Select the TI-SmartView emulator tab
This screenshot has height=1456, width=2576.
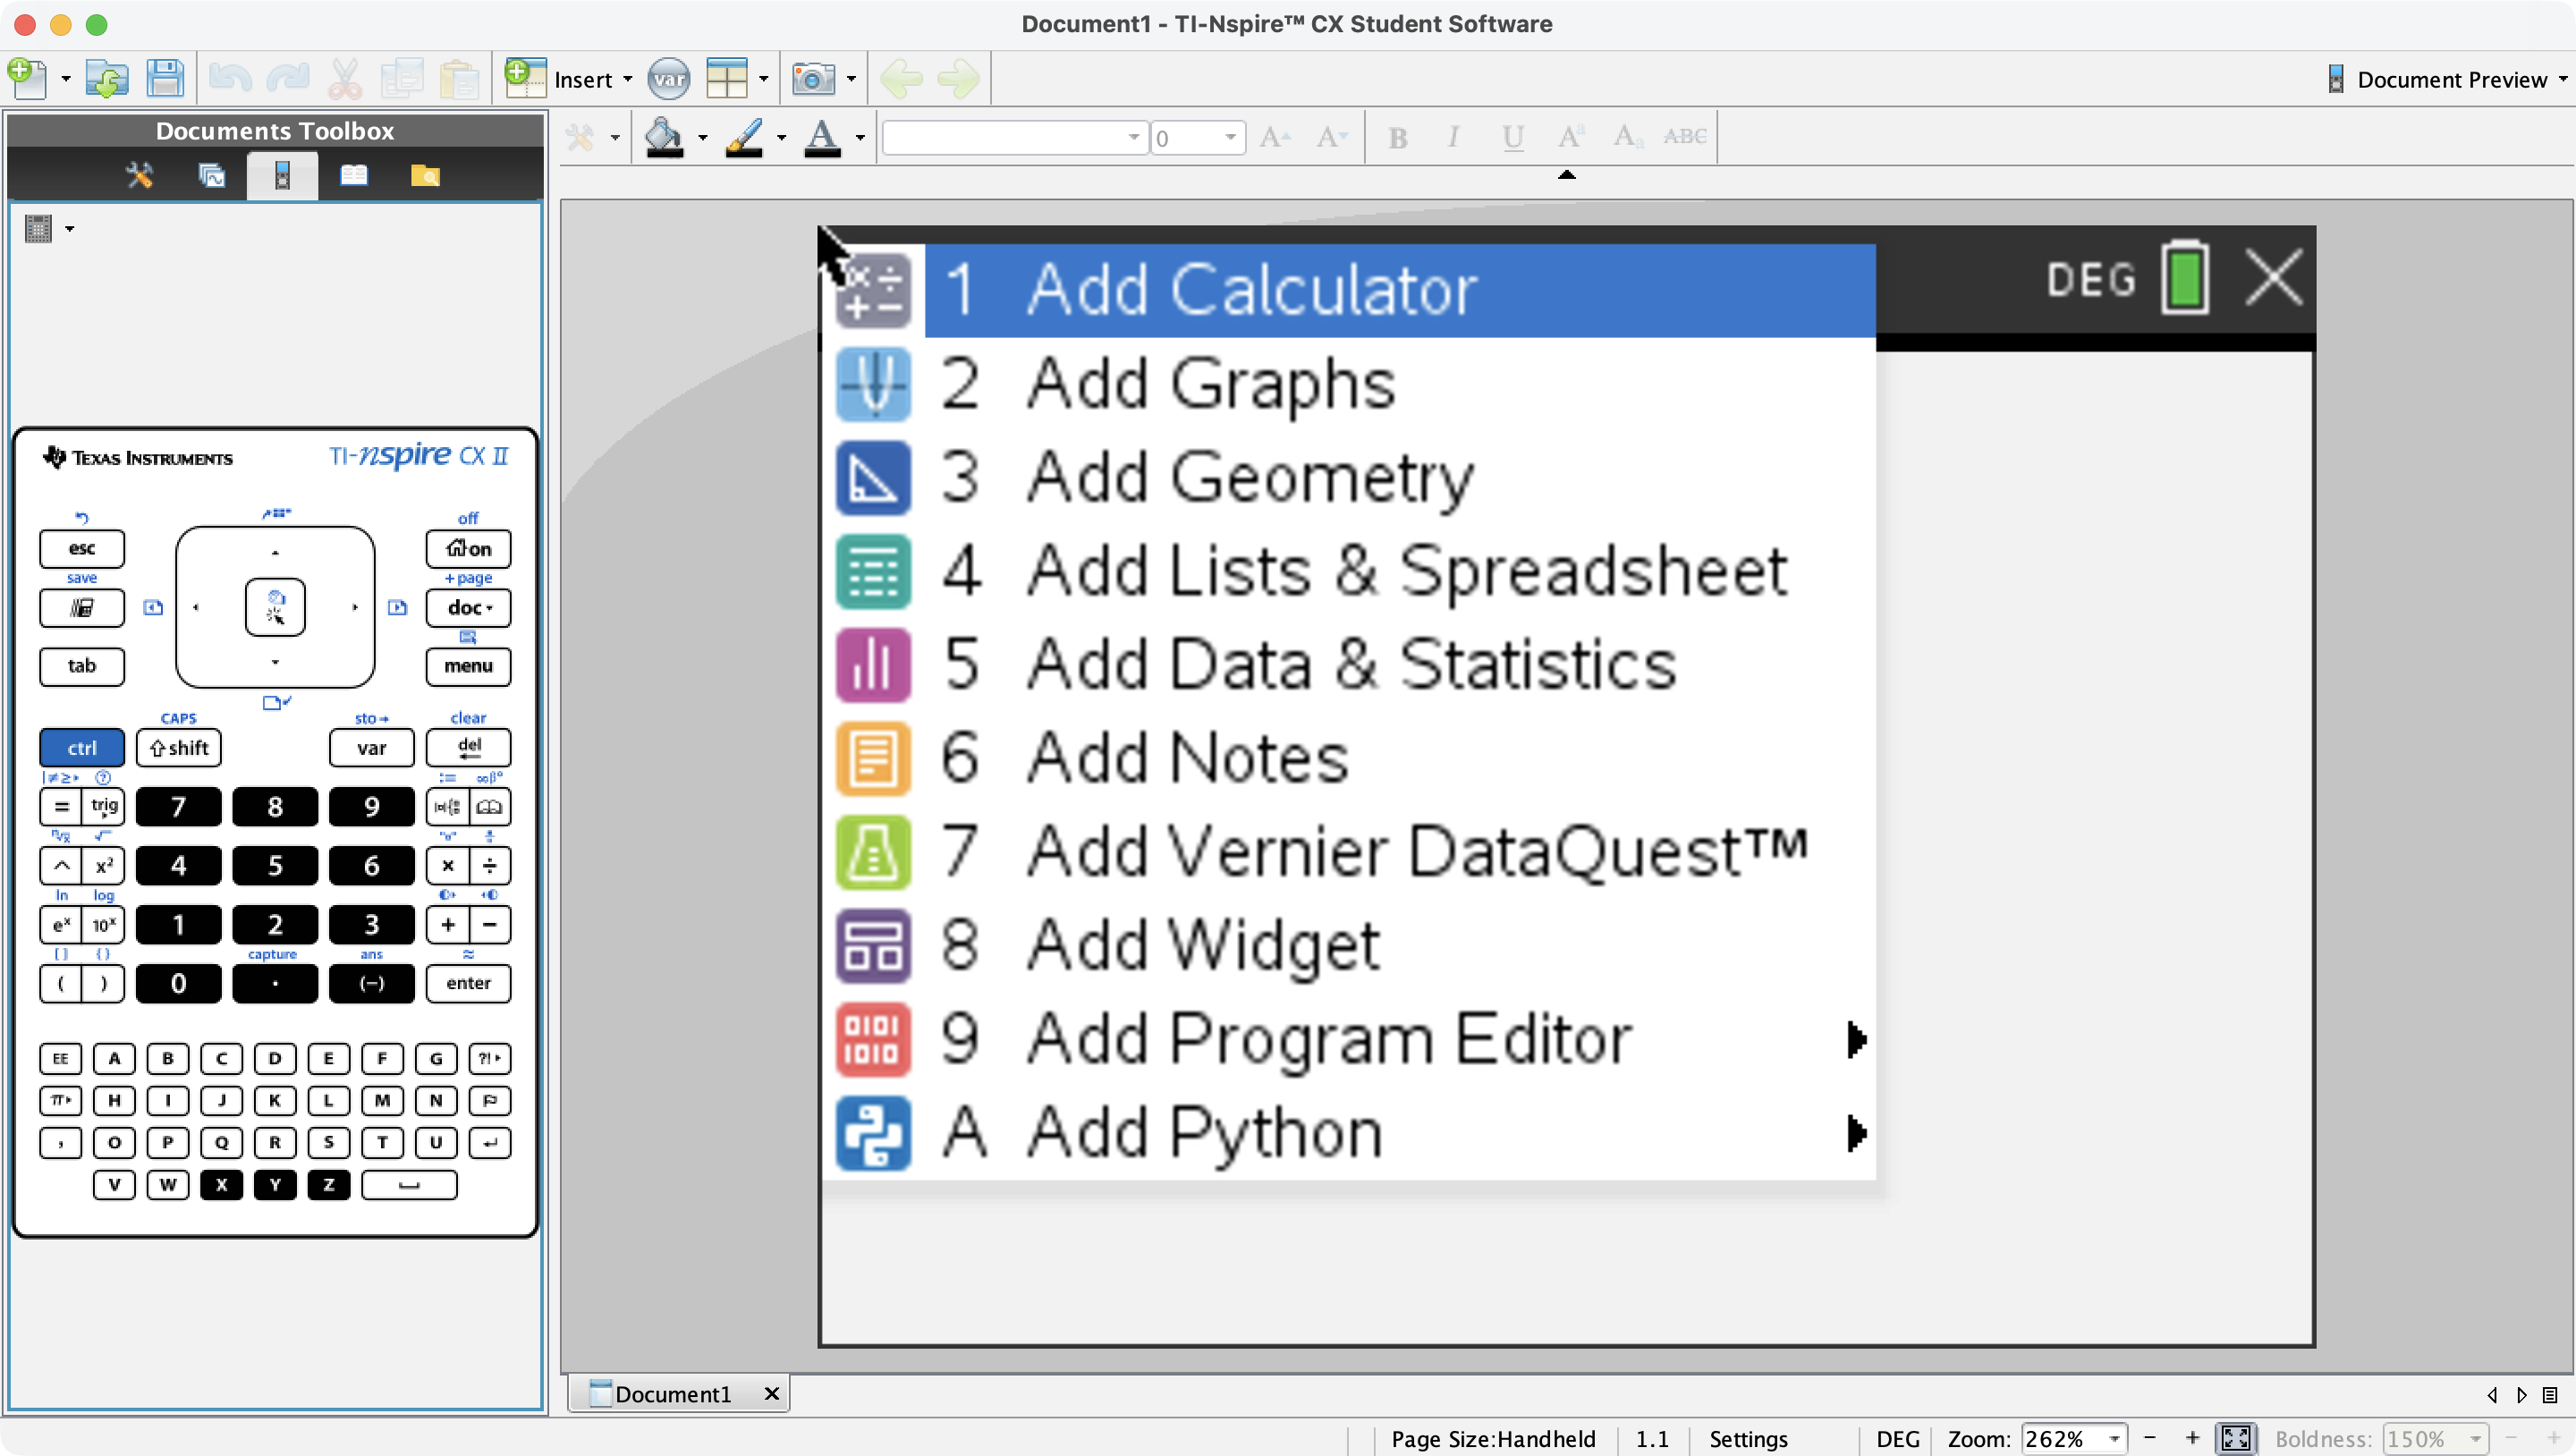pos(282,175)
